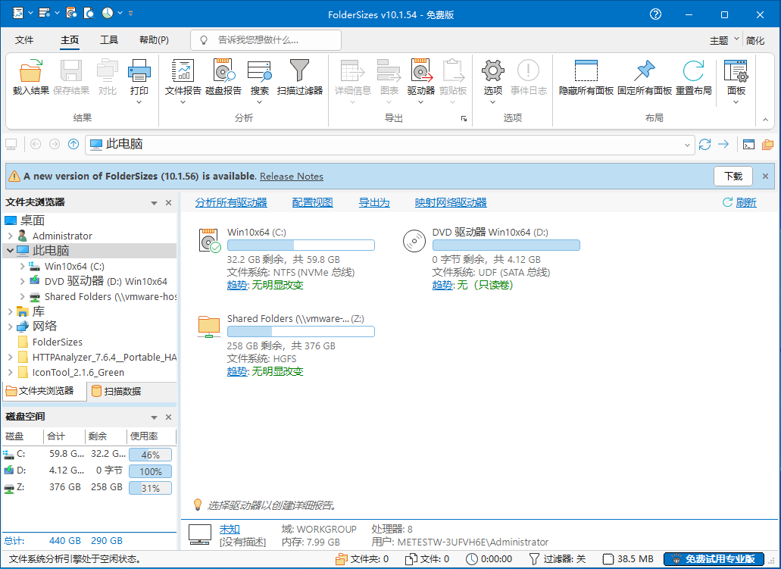Expand the 库 (Libraries) tree node
Viewport: 781px width, 569px height.
[x=10, y=311]
